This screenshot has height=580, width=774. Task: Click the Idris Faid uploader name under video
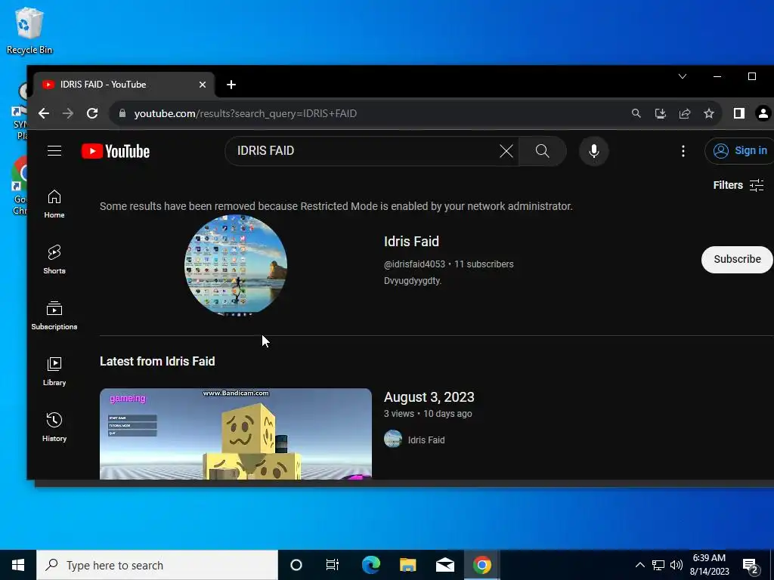pos(426,440)
